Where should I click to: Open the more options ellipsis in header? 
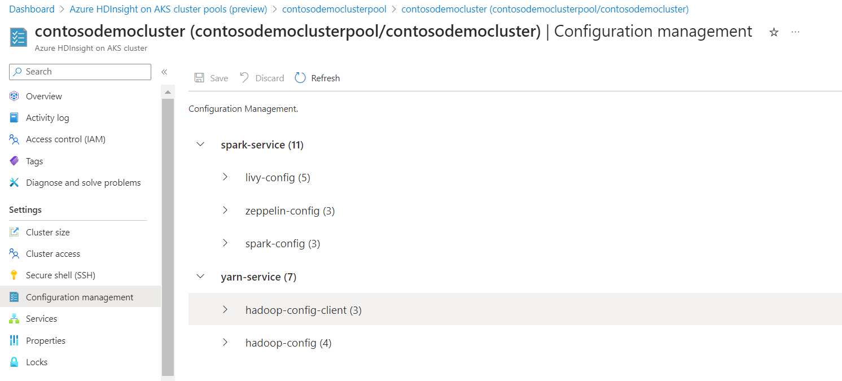point(795,32)
